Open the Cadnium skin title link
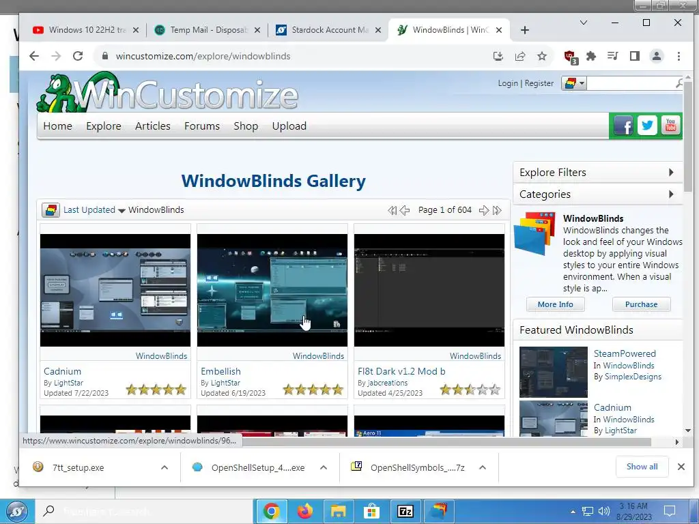Image resolution: width=699 pixels, height=524 pixels. (62, 371)
